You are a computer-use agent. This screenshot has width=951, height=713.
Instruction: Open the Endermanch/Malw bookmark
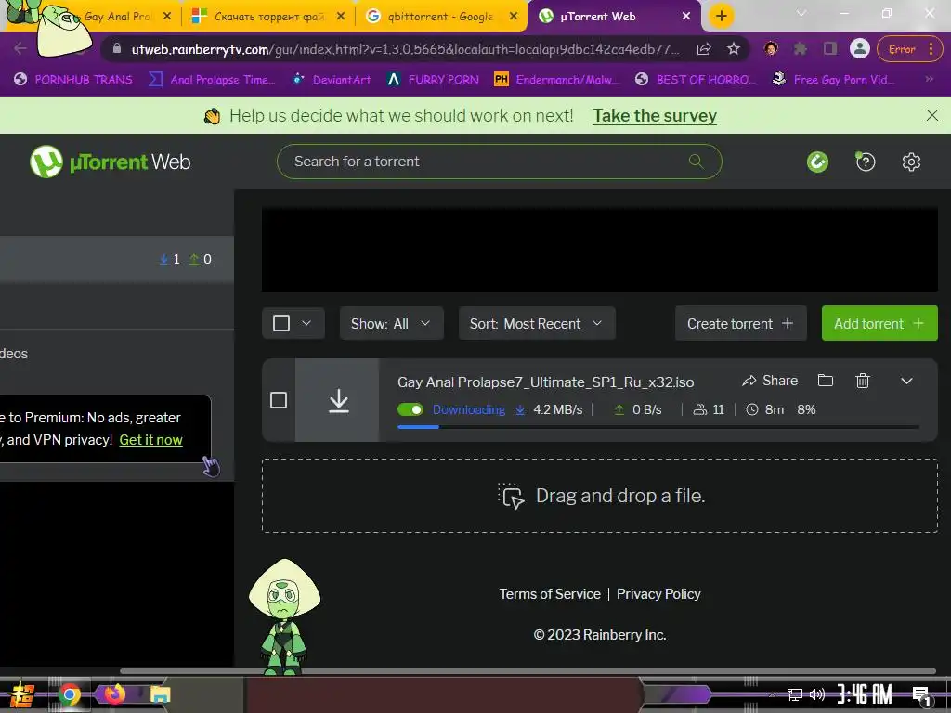click(x=556, y=79)
